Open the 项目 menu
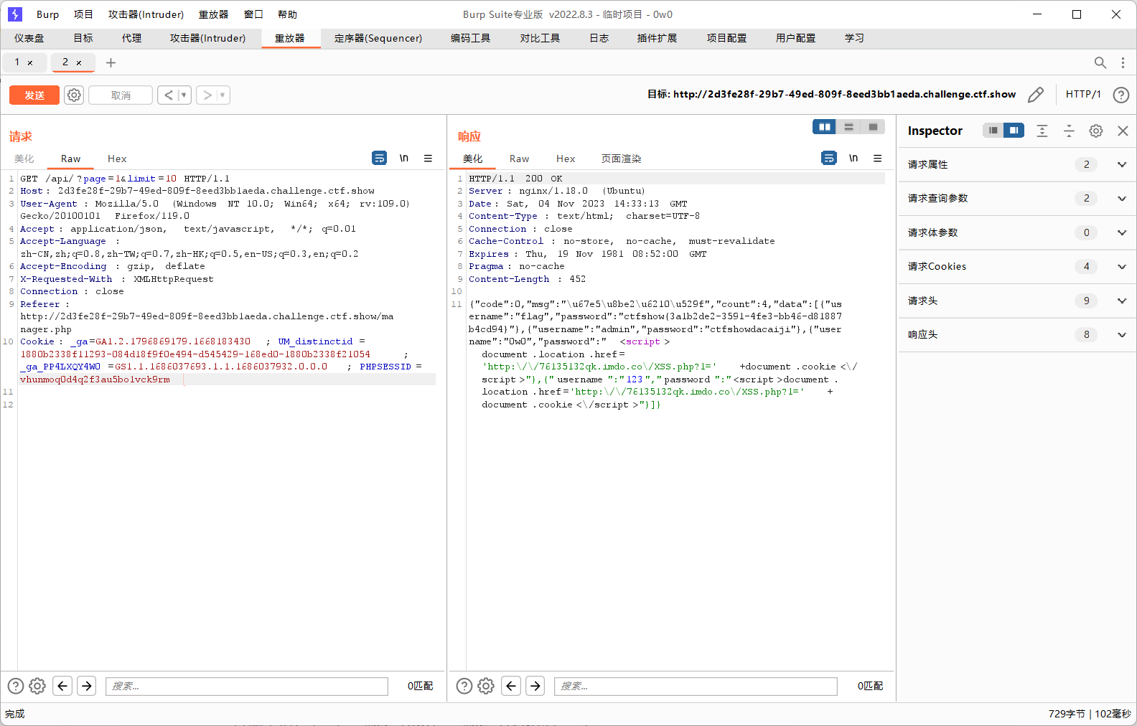 83,14
